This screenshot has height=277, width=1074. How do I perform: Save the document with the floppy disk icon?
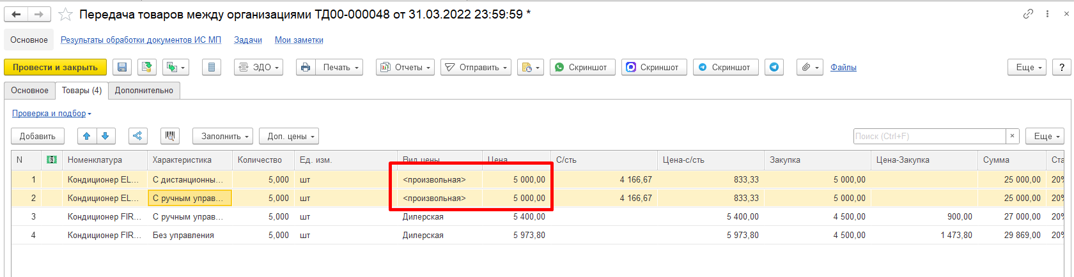click(123, 67)
